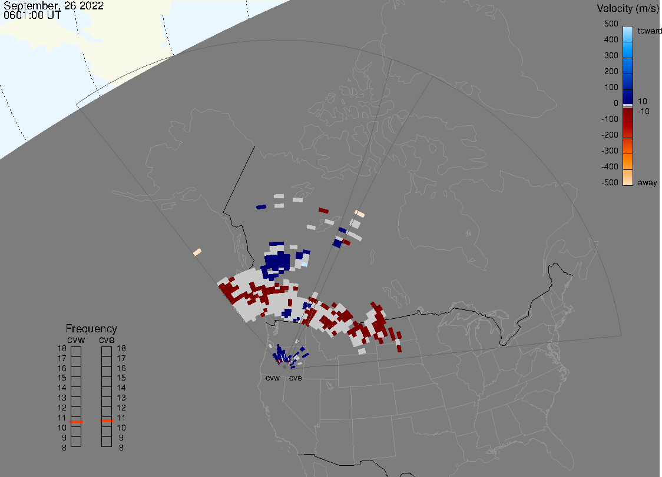Pick the blue 200–300 color bar segment
Image resolution: width=662 pixels, height=477 pixels.
pos(628,66)
